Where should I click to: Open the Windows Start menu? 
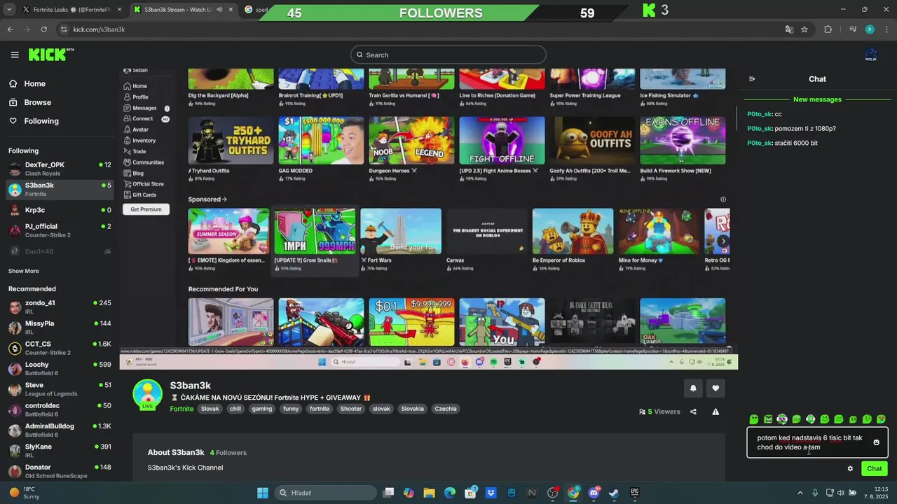262,493
